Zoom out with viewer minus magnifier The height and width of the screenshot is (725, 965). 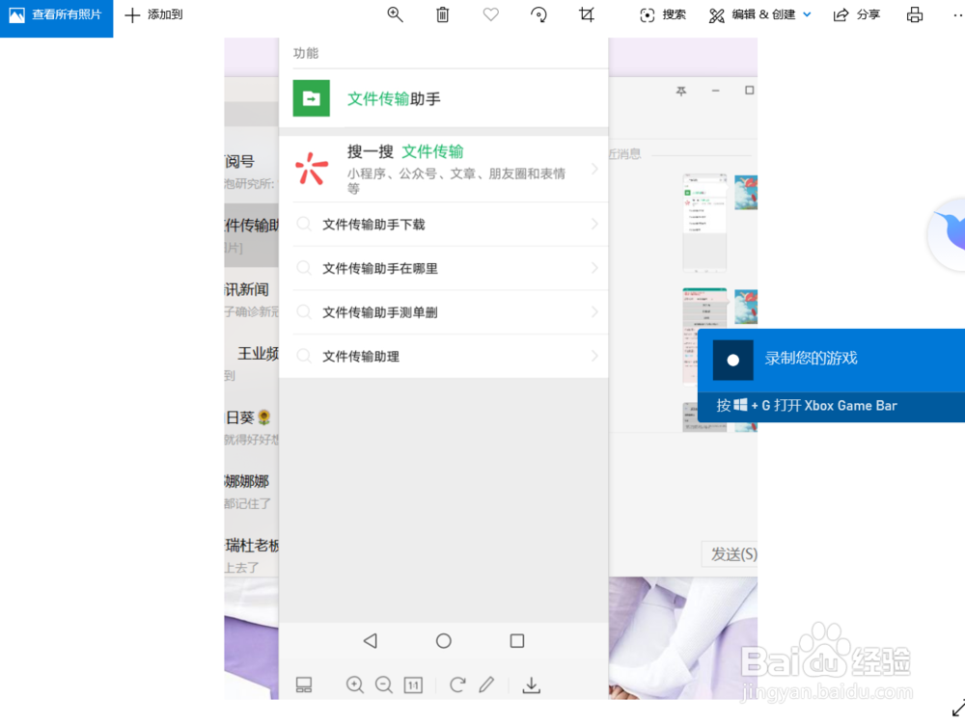384,685
